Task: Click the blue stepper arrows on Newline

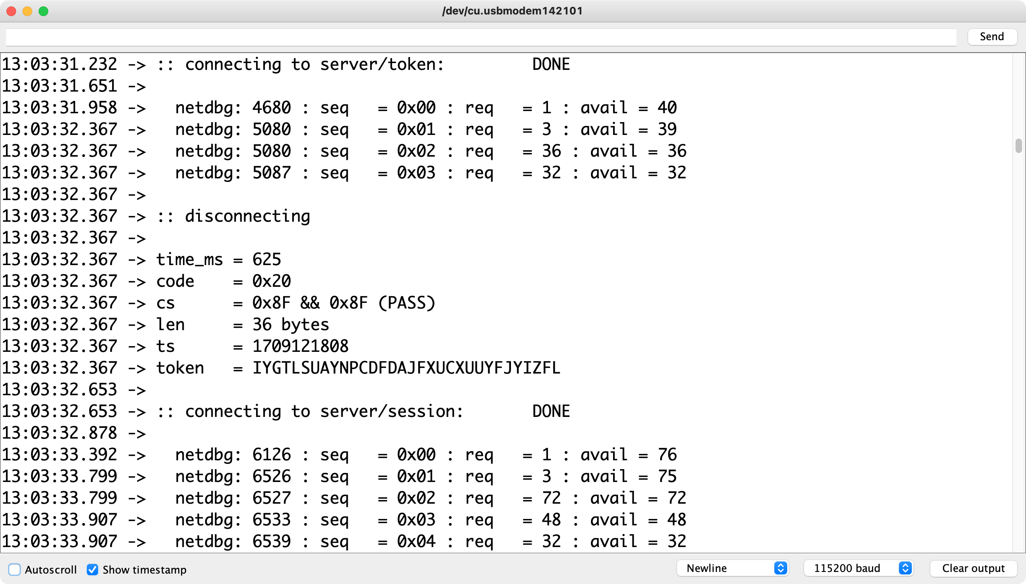Action: click(780, 568)
